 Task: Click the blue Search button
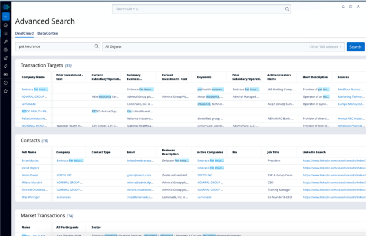coord(355,47)
